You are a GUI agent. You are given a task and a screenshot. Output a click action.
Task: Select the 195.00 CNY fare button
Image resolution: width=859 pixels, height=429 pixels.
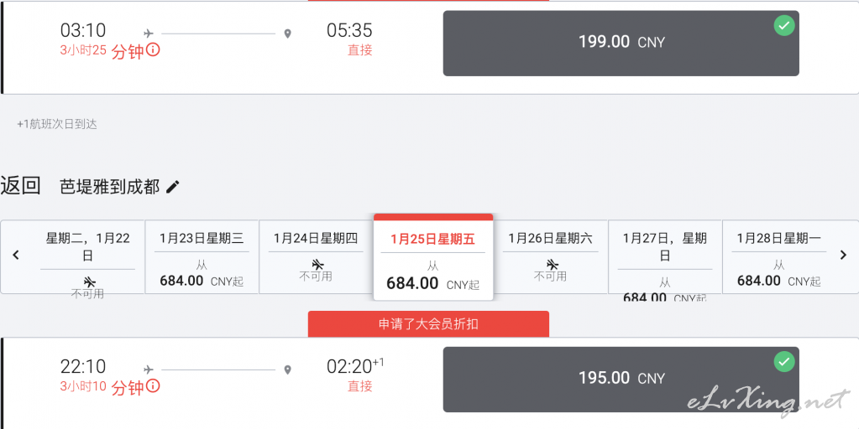point(621,380)
